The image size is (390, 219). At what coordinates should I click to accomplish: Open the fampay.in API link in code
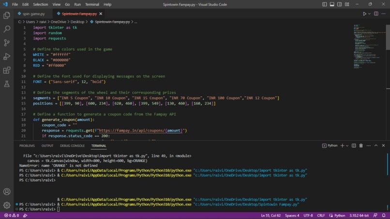[x=141, y=131]
